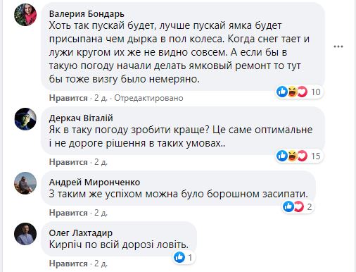The width and height of the screenshot is (356, 272).
Task: Open Валерия Бондарь's profile picture
Action: tap(25, 15)
